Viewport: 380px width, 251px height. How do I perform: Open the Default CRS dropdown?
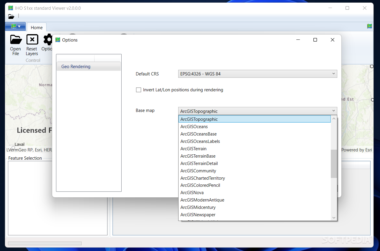click(257, 74)
